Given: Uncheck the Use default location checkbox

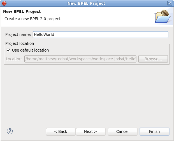Looking at the screenshot, I should (x=8, y=50).
